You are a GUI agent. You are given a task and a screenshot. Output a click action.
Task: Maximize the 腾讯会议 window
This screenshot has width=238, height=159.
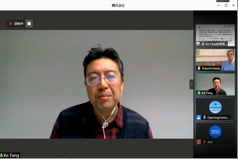[x=226, y=6]
